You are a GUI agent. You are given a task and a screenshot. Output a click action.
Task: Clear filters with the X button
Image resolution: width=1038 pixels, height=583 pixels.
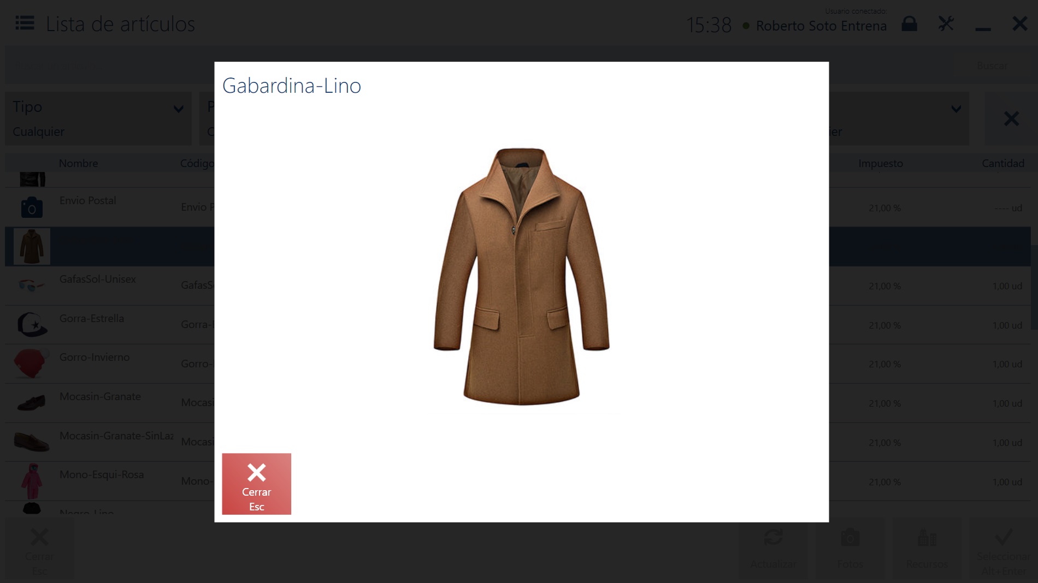click(x=1011, y=118)
